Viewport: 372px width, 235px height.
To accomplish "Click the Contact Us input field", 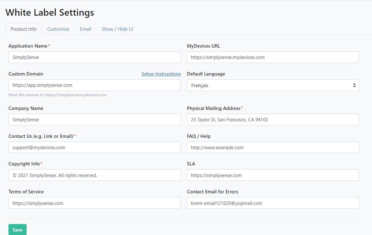I will [94, 147].
